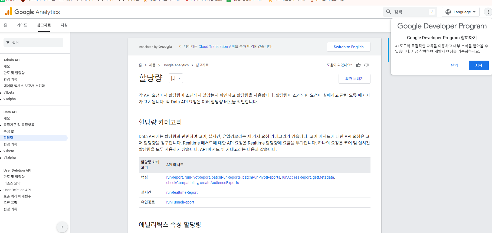Open the Cloud Translation API link
This screenshot has height=233, width=492.
tap(217, 47)
